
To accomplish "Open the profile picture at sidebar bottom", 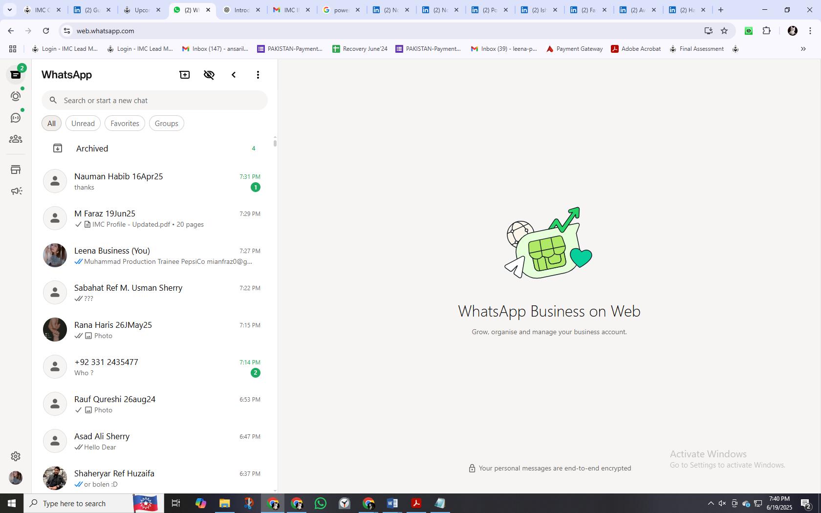I will point(16,478).
